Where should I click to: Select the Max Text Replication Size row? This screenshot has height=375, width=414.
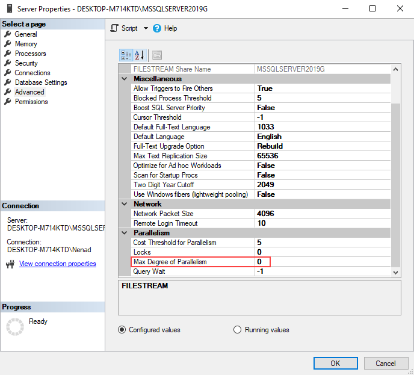261,156
